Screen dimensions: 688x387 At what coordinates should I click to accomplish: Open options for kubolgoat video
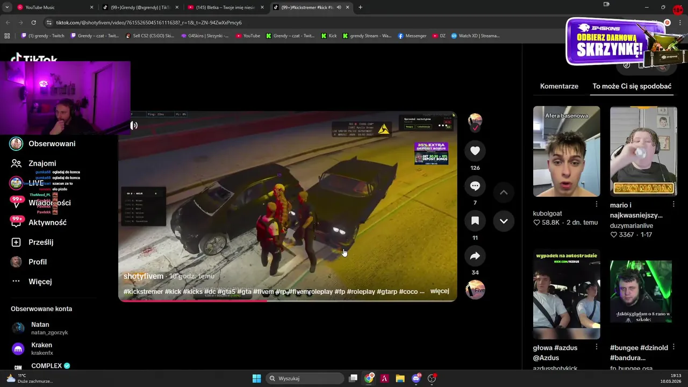tap(597, 204)
